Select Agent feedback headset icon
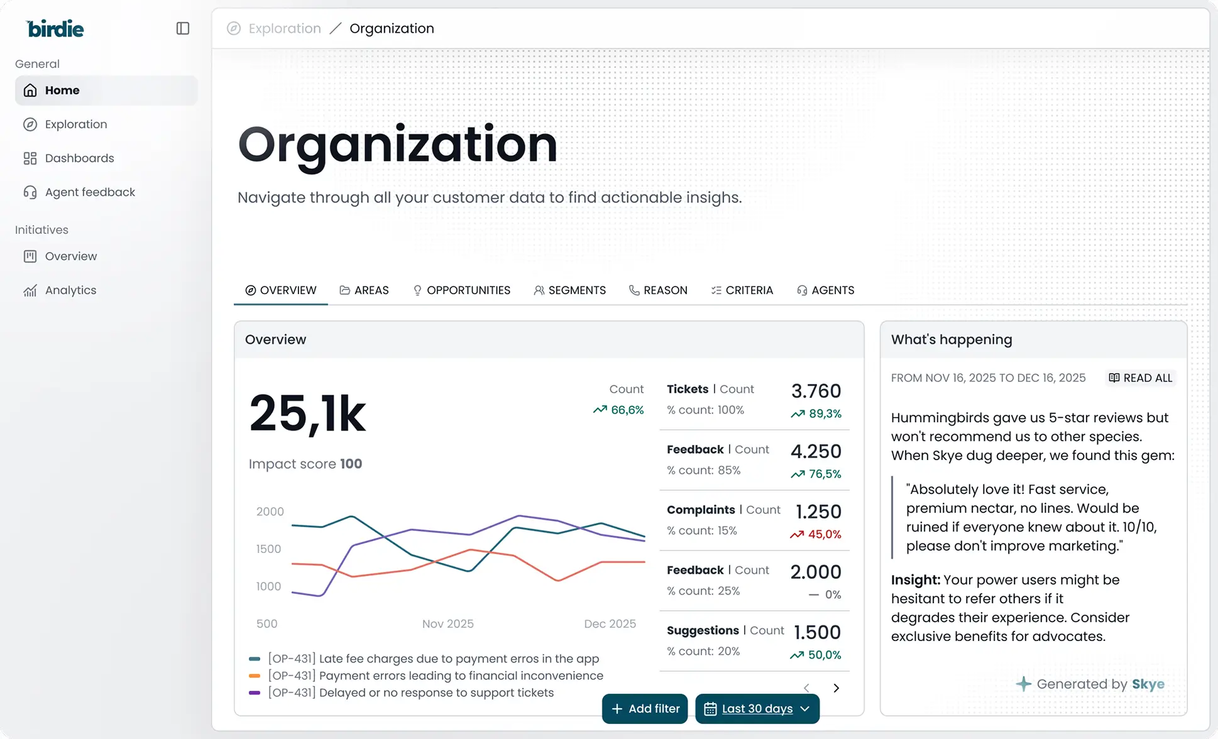1218x739 pixels. [x=30, y=192]
